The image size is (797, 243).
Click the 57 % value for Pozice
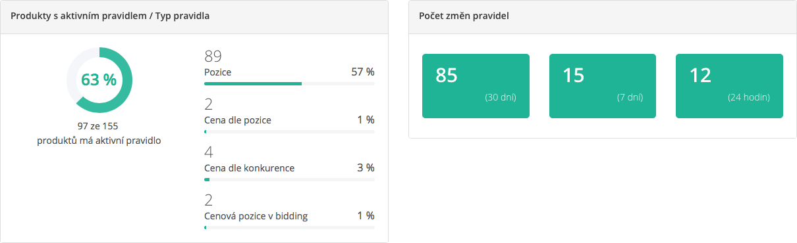363,72
